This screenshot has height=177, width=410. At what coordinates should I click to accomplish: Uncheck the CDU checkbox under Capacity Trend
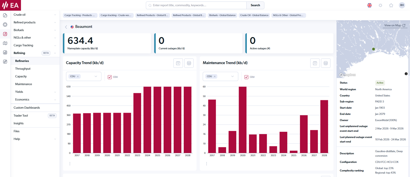[x=110, y=76]
